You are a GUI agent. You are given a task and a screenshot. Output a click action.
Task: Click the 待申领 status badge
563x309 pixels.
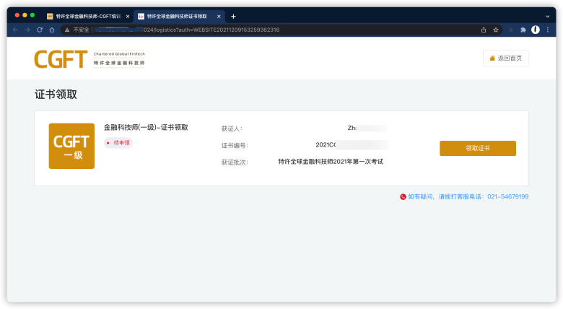coord(118,143)
